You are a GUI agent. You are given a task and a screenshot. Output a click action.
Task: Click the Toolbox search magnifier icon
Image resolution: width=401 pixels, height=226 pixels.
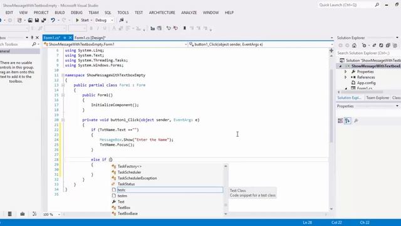[34, 45]
